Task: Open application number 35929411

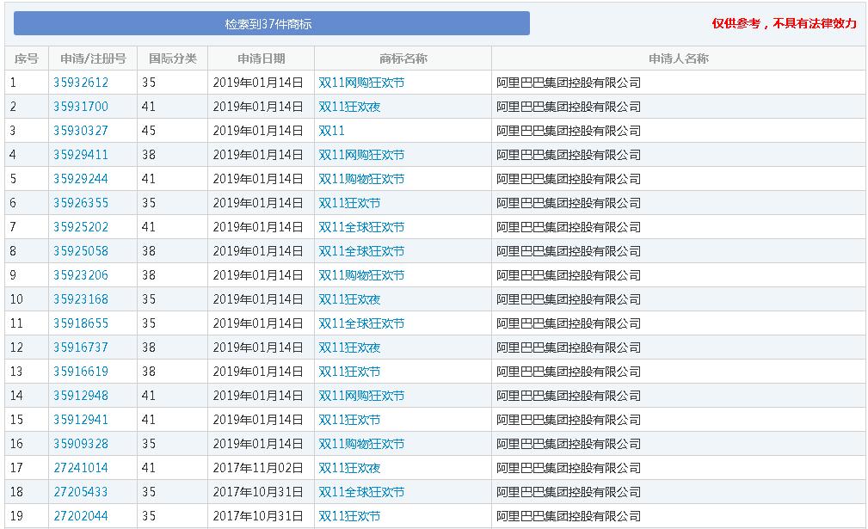Action: tap(81, 155)
